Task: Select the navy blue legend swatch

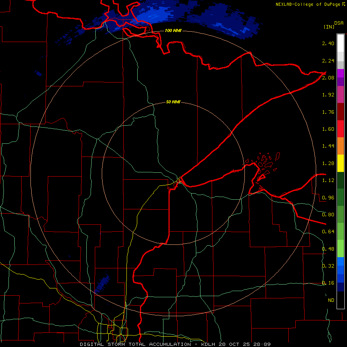Action: [340, 287]
